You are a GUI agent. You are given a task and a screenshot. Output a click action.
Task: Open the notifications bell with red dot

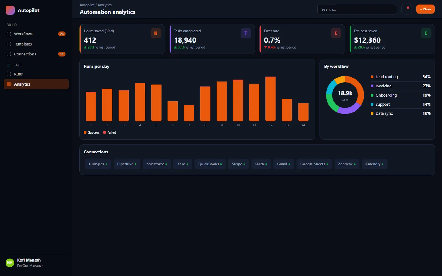point(407,9)
